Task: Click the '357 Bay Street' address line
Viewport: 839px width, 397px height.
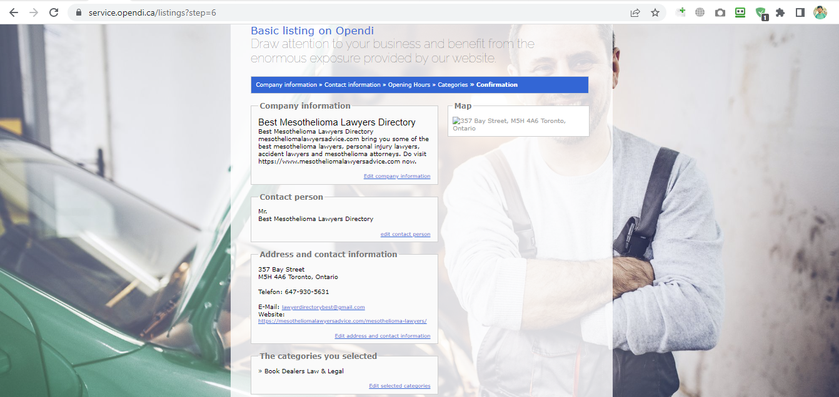Action: click(x=281, y=270)
